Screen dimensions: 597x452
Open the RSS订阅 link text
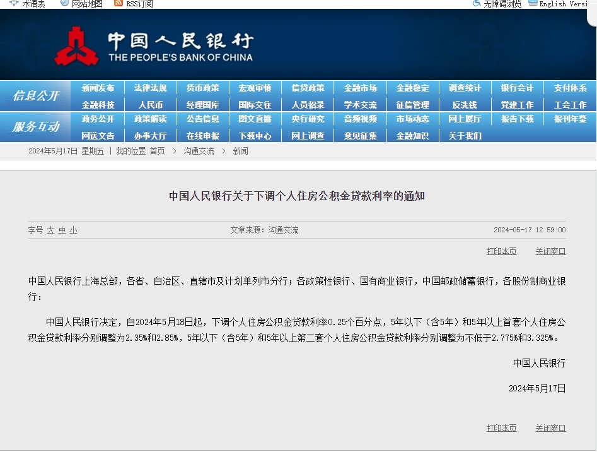point(140,4)
